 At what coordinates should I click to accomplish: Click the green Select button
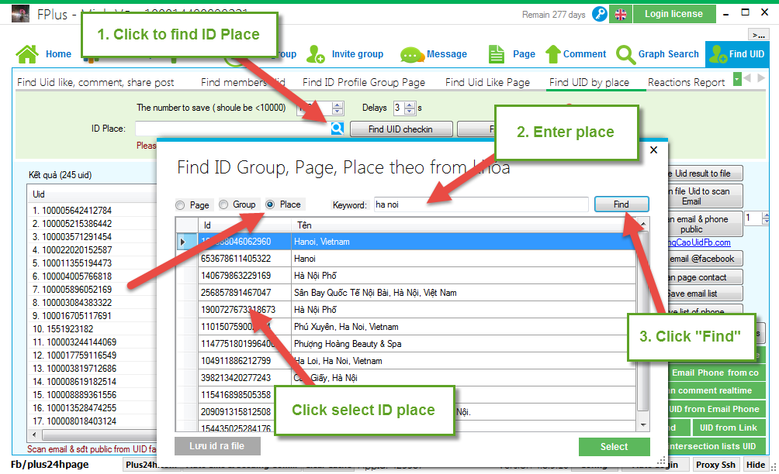pyautogui.click(x=614, y=446)
